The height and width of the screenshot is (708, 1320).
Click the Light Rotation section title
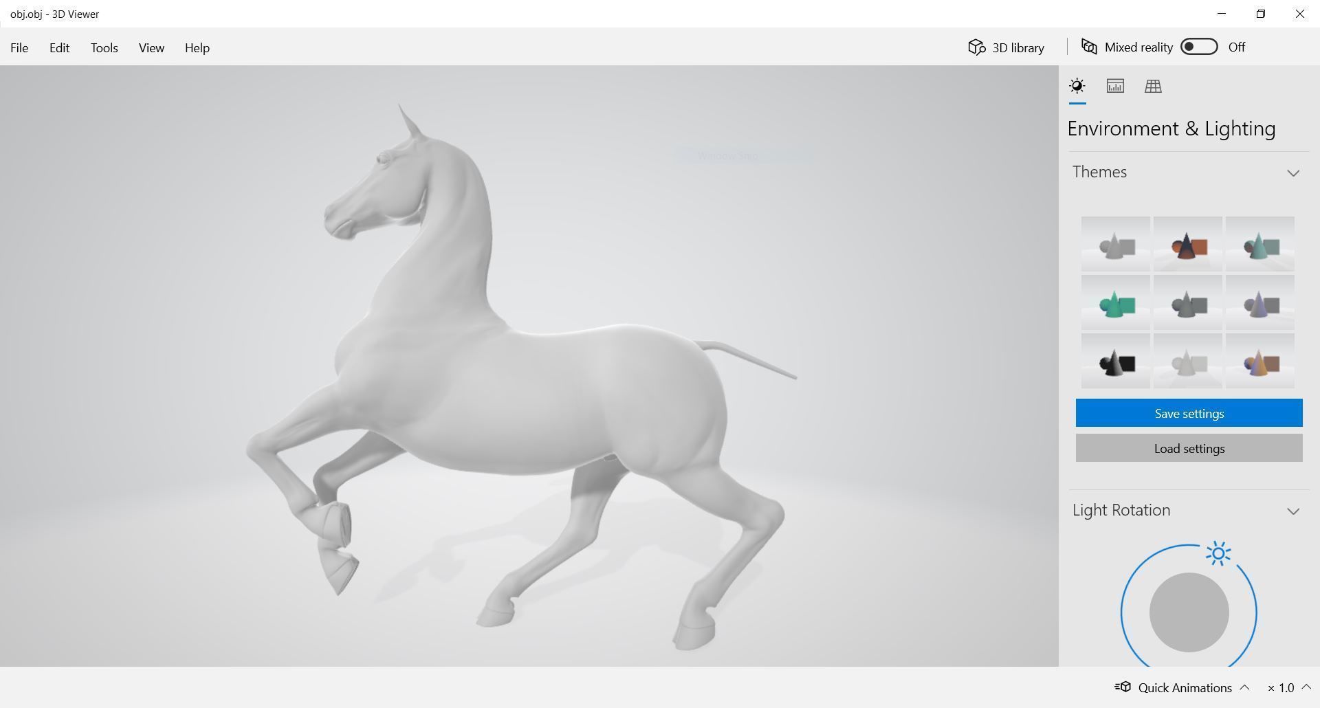click(x=1121, y=510)
